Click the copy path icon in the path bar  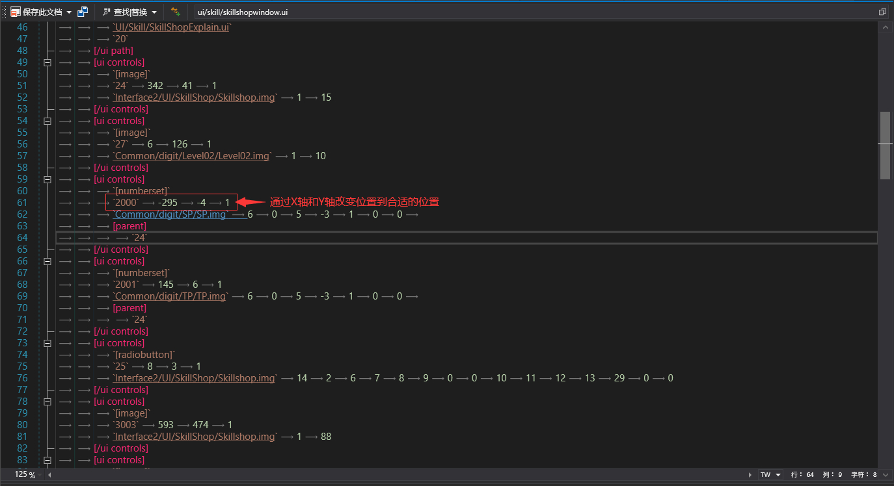882,12
